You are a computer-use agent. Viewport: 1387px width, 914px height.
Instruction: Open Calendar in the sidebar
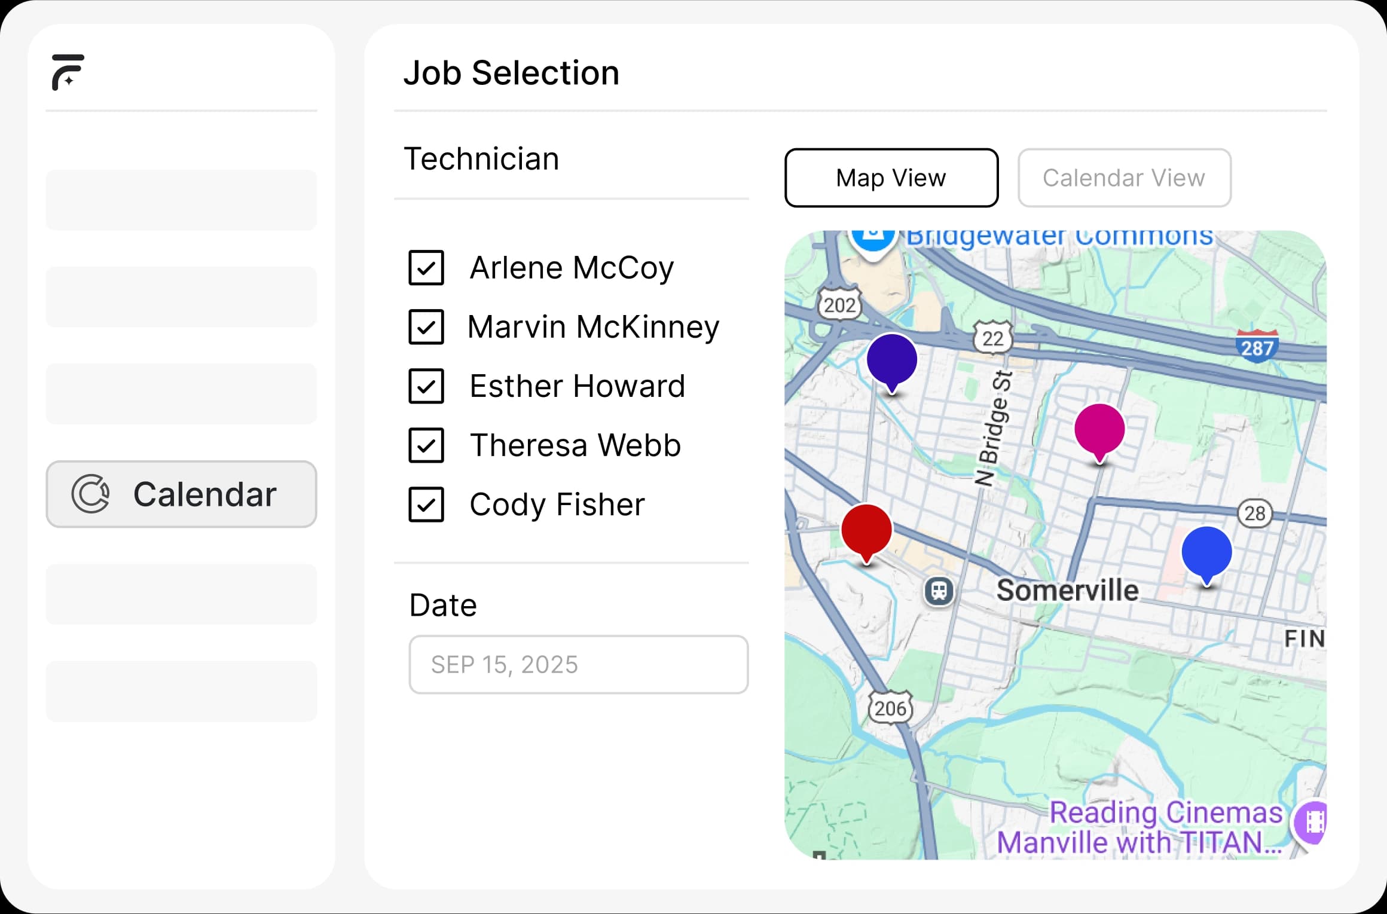(x=181, y=494)
